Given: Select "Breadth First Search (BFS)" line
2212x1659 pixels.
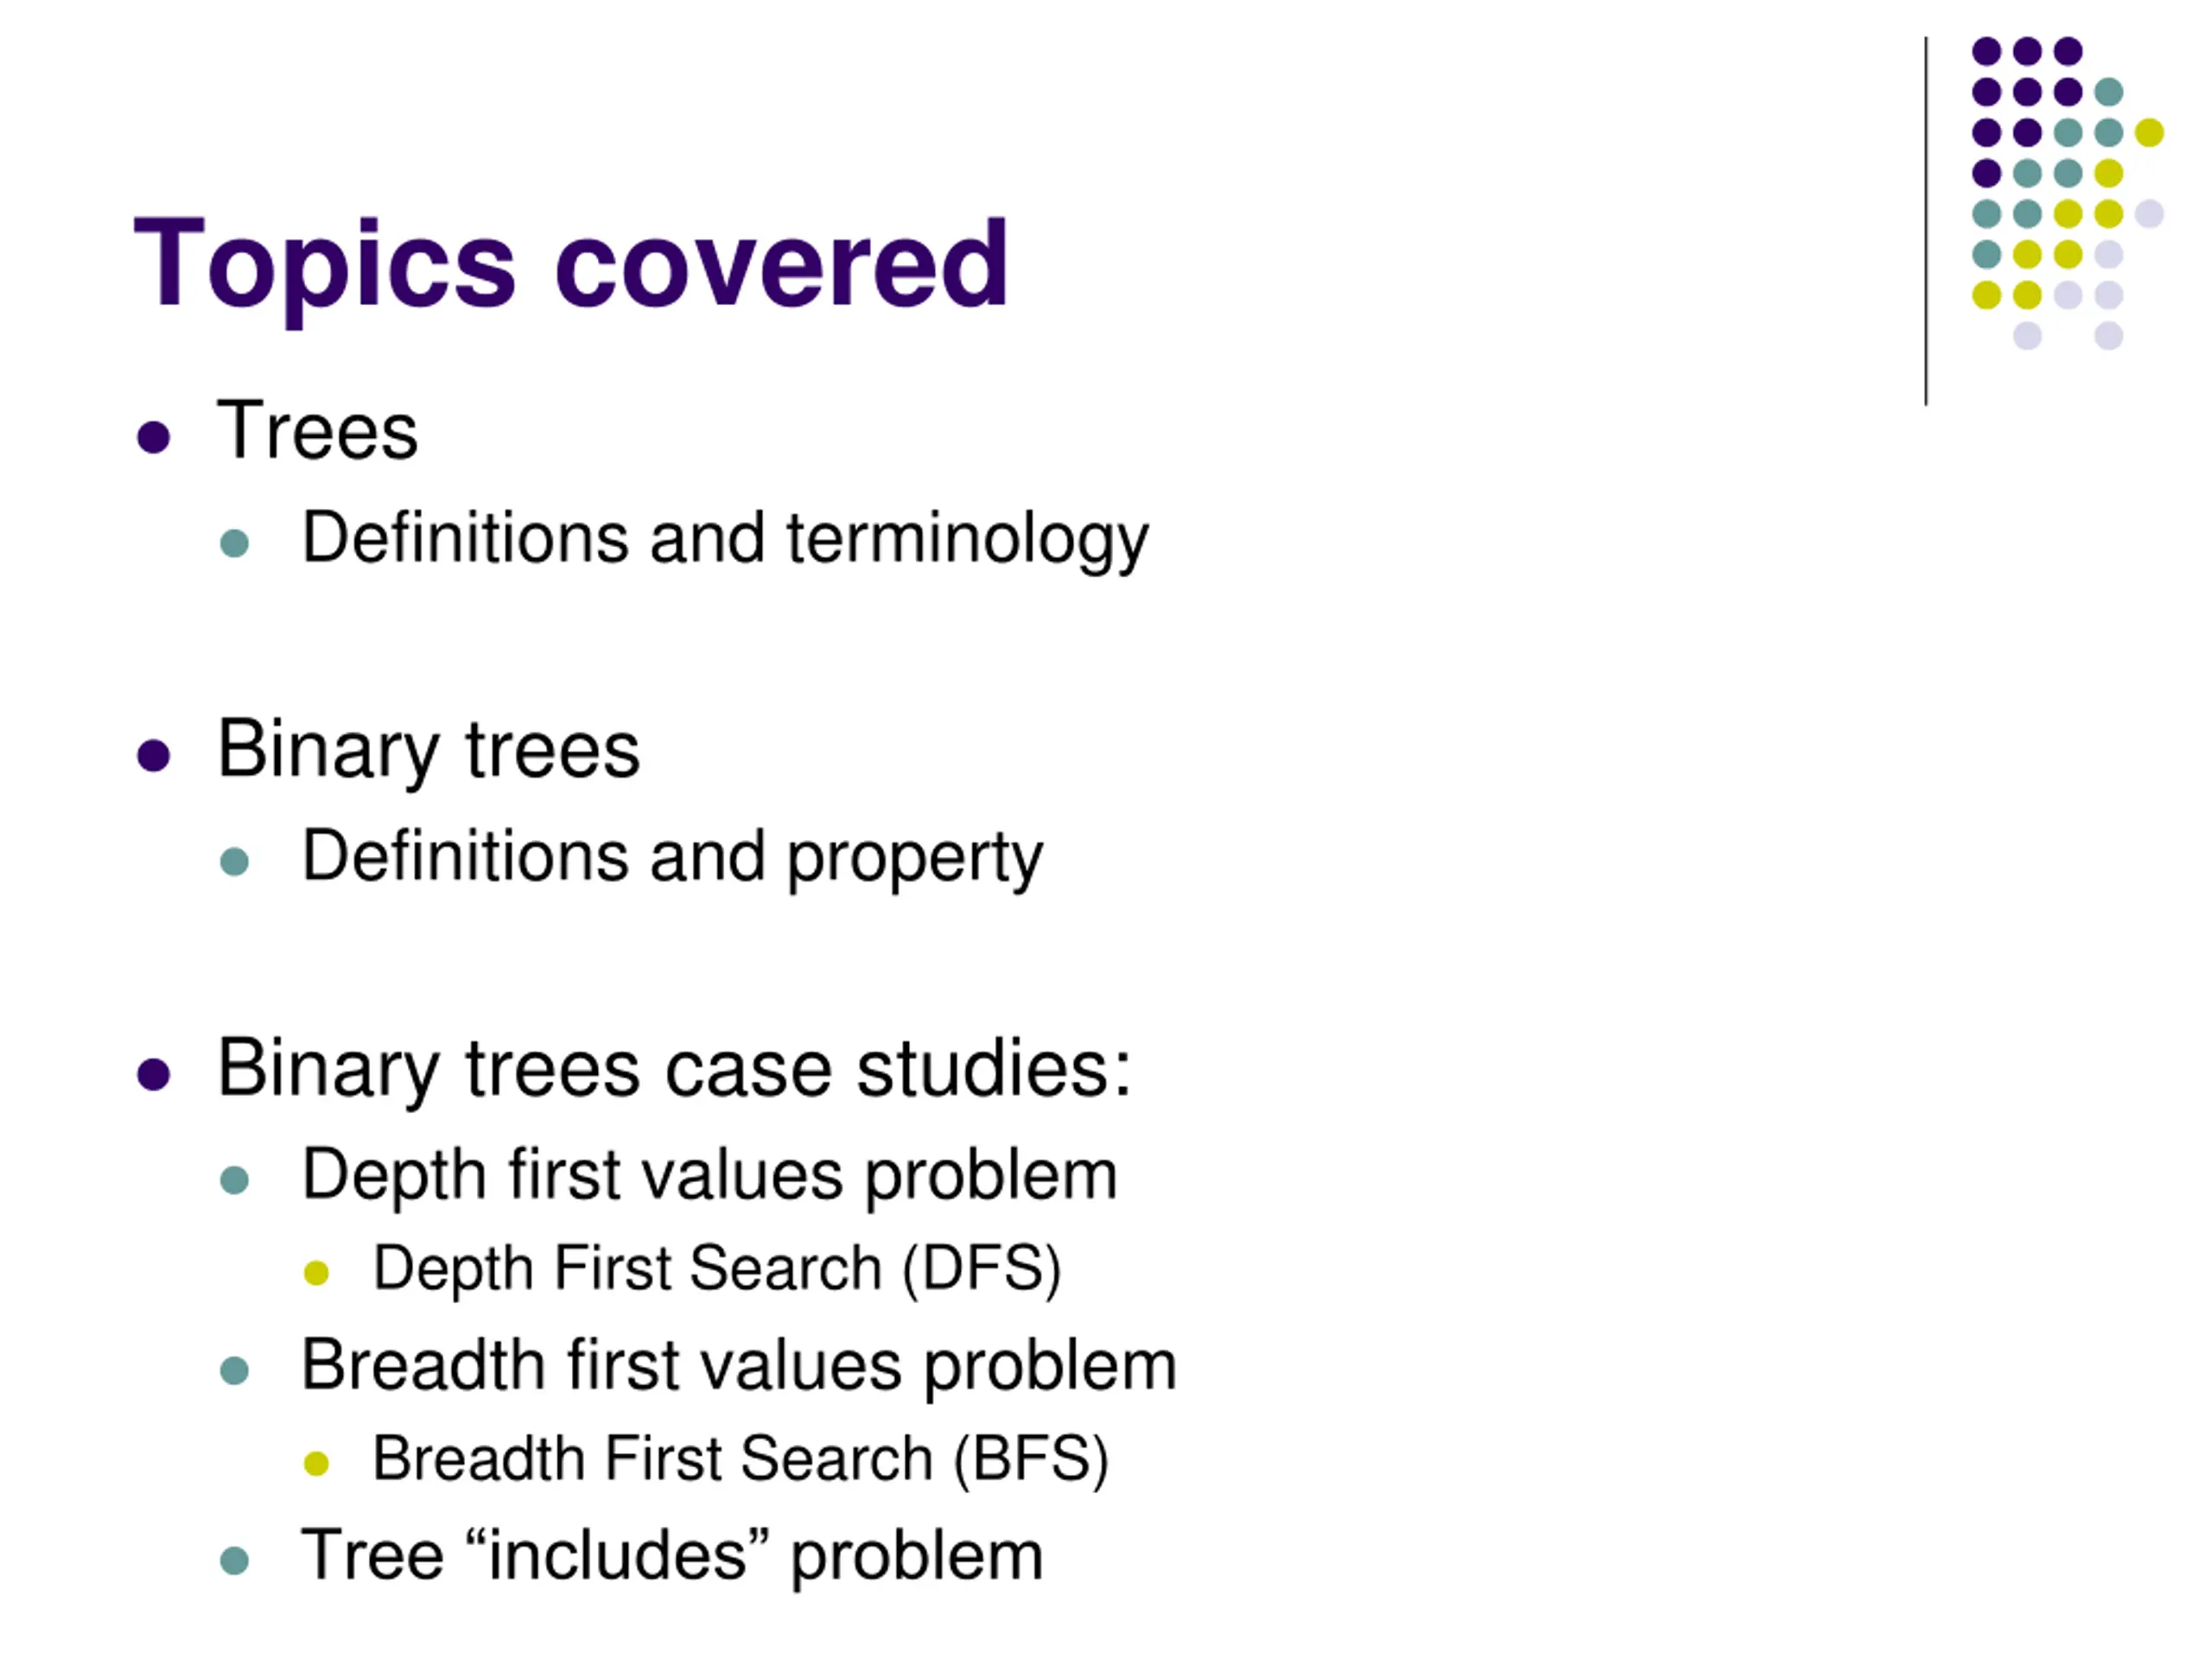Looking at the screenshot, I should pos(741,1460).
